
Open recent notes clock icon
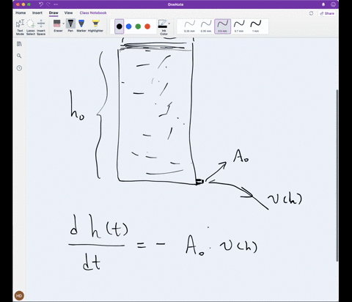click(x=19, y=68)
